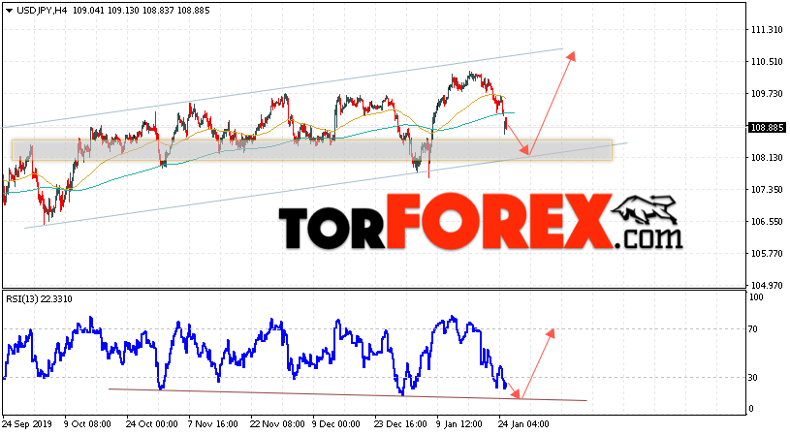
Task: Select the RSI 100 level label
Action: [756, 297]
